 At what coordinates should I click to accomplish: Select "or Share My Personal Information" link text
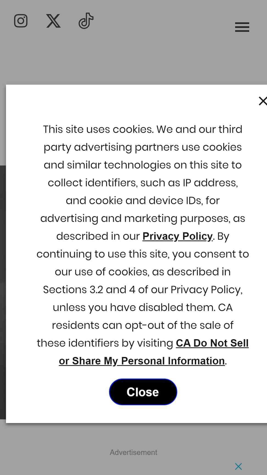click(142, 361)
